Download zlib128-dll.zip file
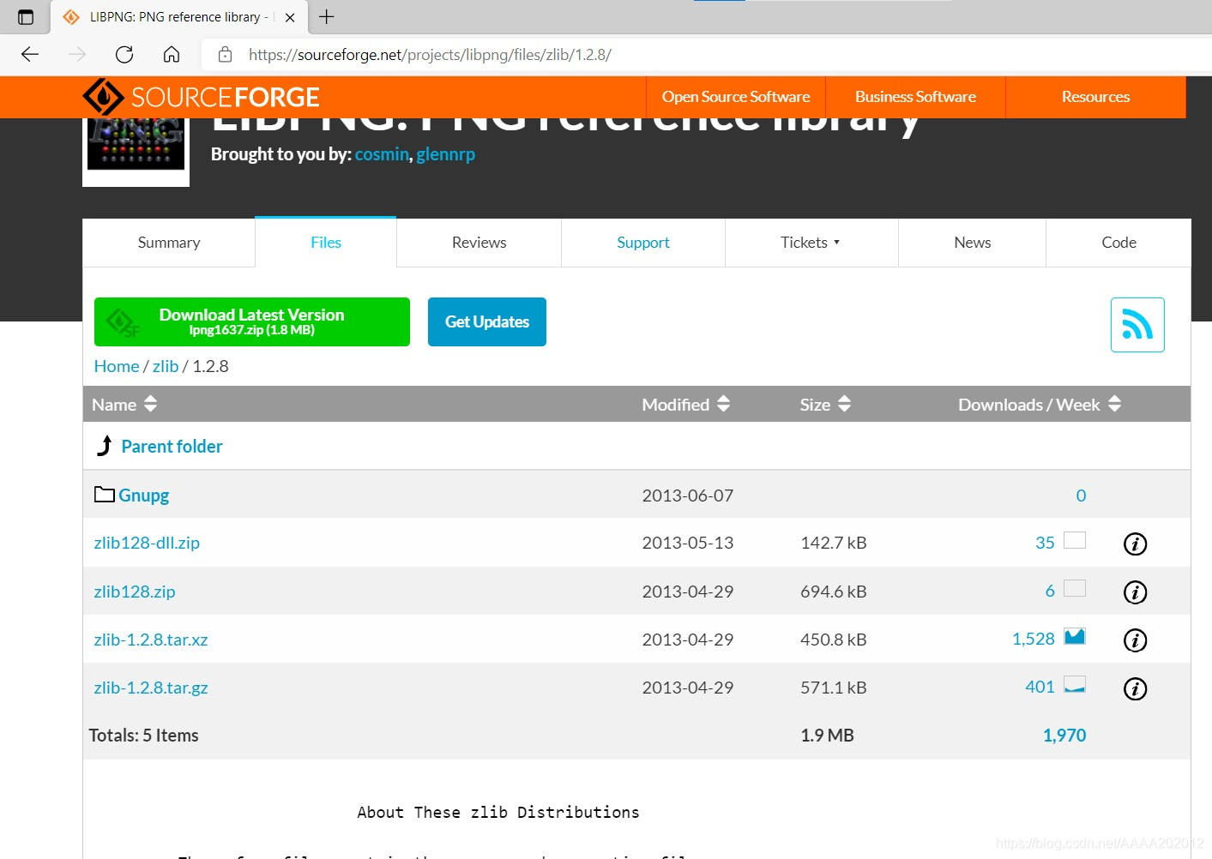The width and height of the screenshot is (1212, 859). coord(147,543)
